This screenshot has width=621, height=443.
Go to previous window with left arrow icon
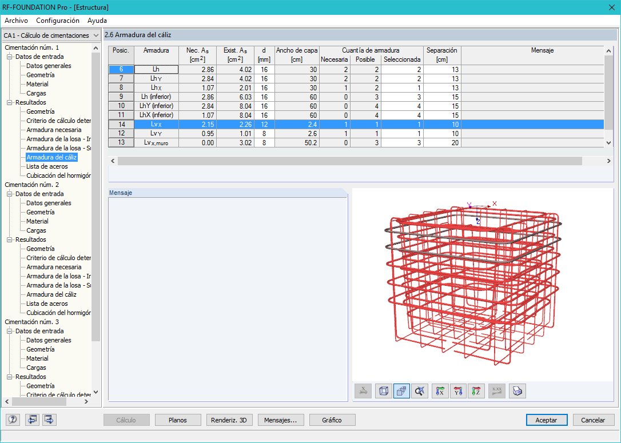32,420
